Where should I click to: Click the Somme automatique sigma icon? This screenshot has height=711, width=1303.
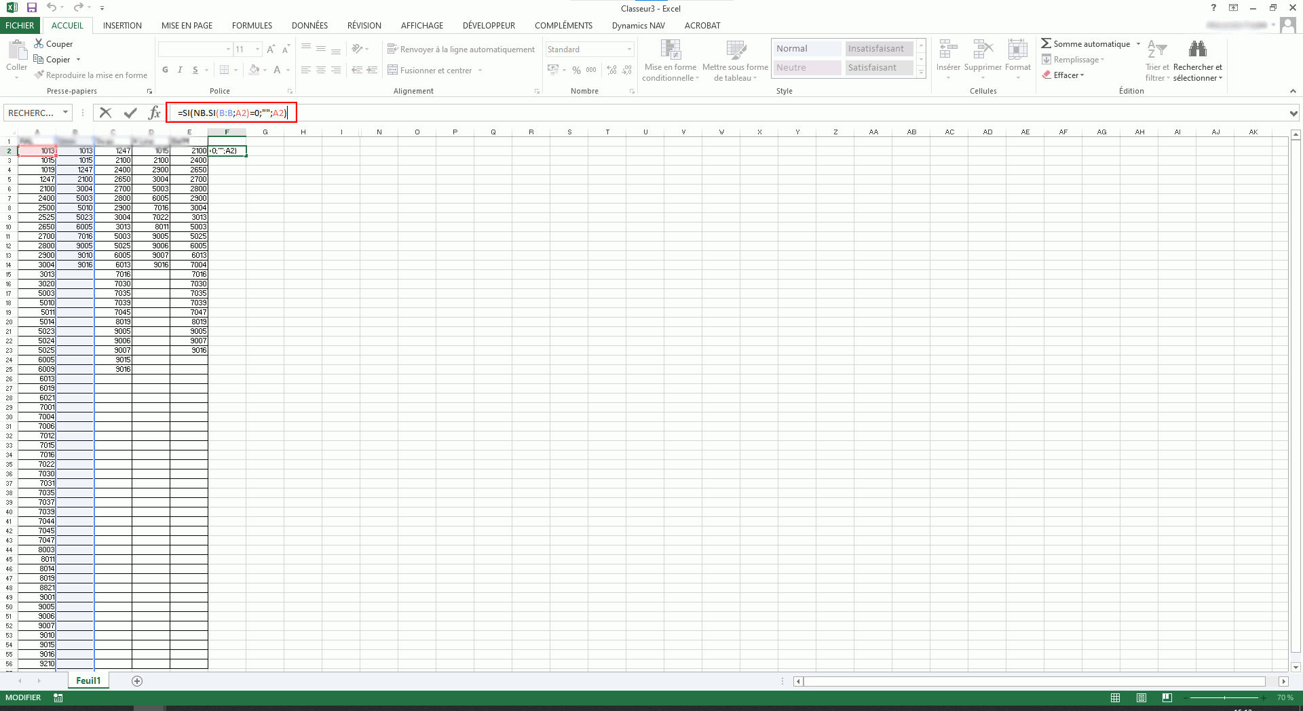pos(1046,43)
